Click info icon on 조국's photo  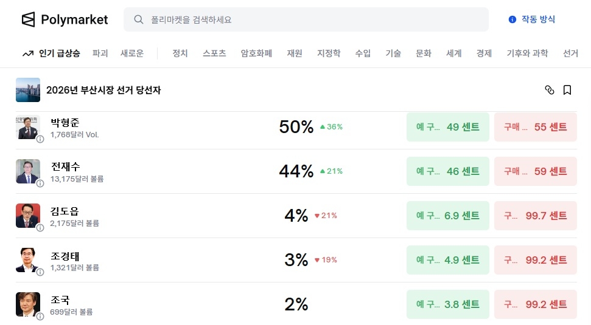[40, 316]
